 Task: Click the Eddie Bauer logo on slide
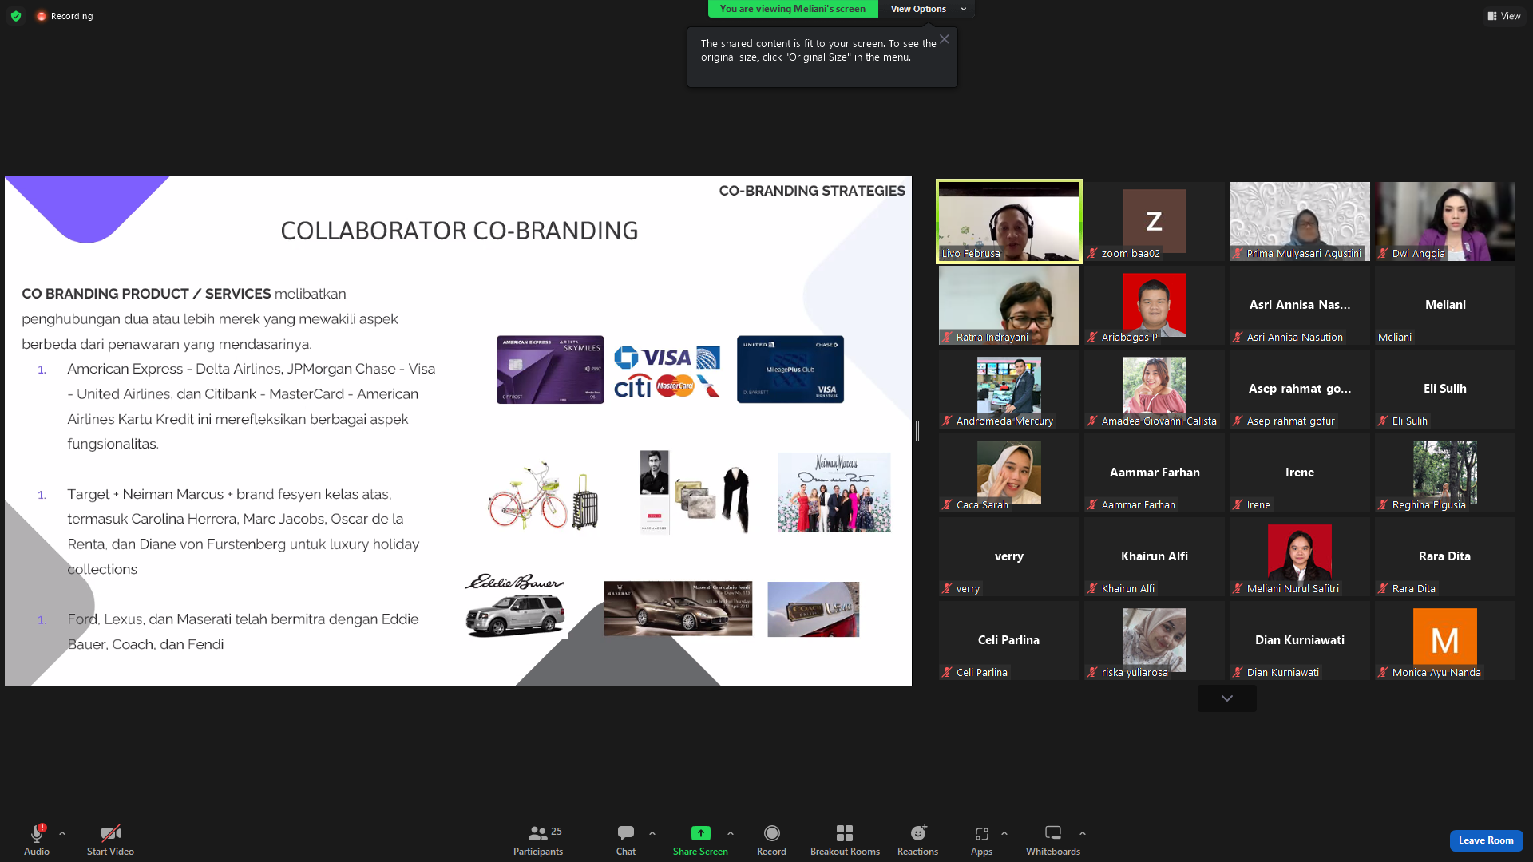(x=514, y=582)
